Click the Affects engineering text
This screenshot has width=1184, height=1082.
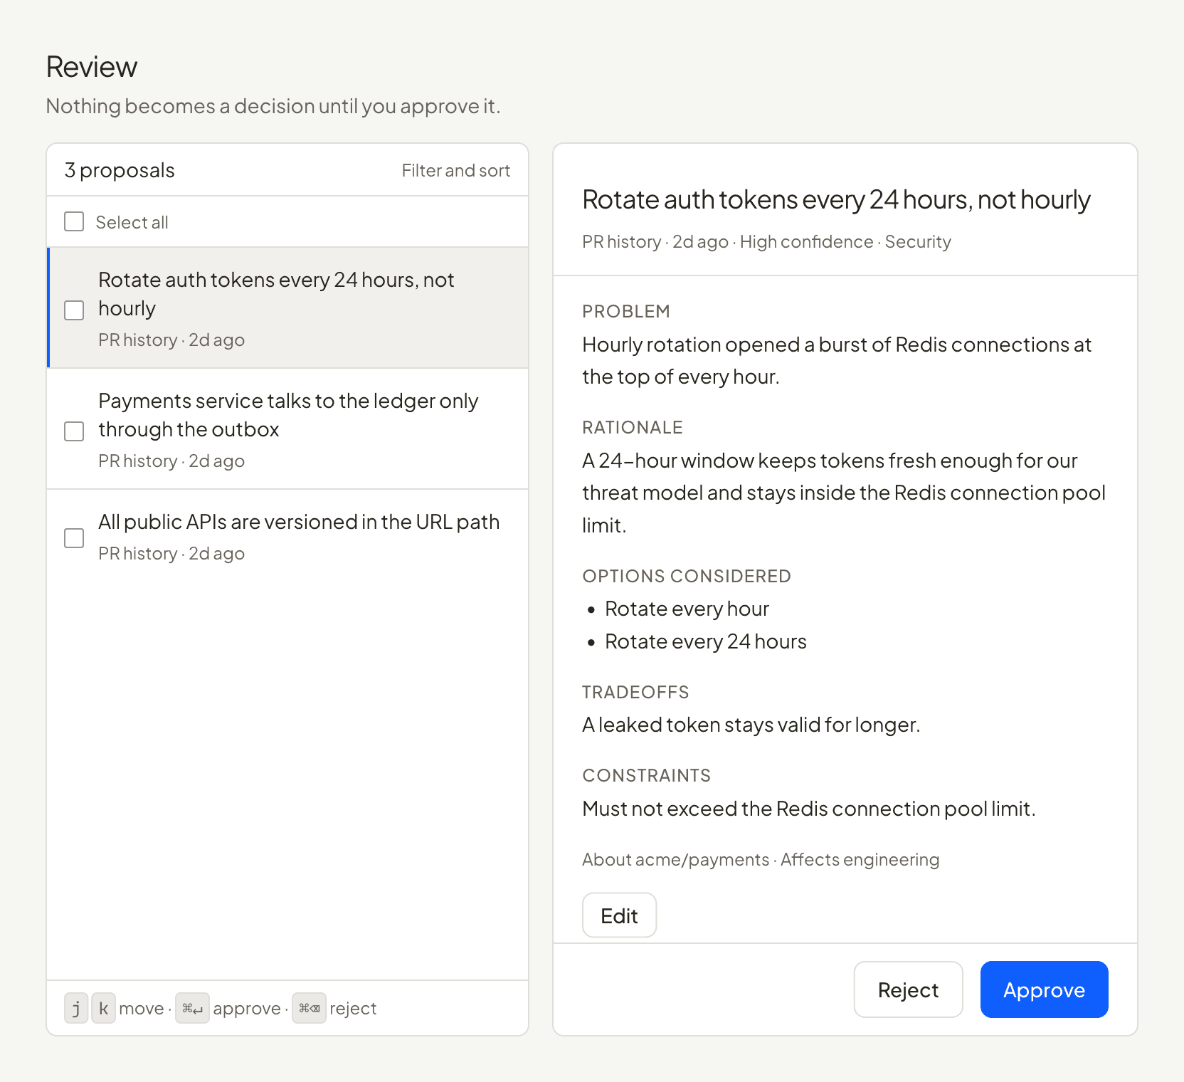pos(860,859)
